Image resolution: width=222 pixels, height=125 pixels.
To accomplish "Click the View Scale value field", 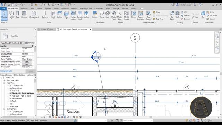I will pos(27,49).
